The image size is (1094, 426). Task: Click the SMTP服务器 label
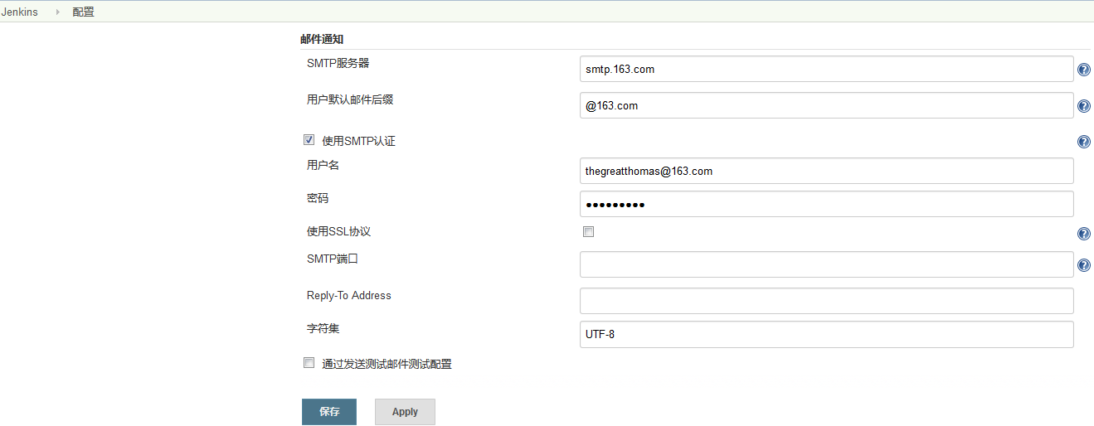tap(338, 63)
